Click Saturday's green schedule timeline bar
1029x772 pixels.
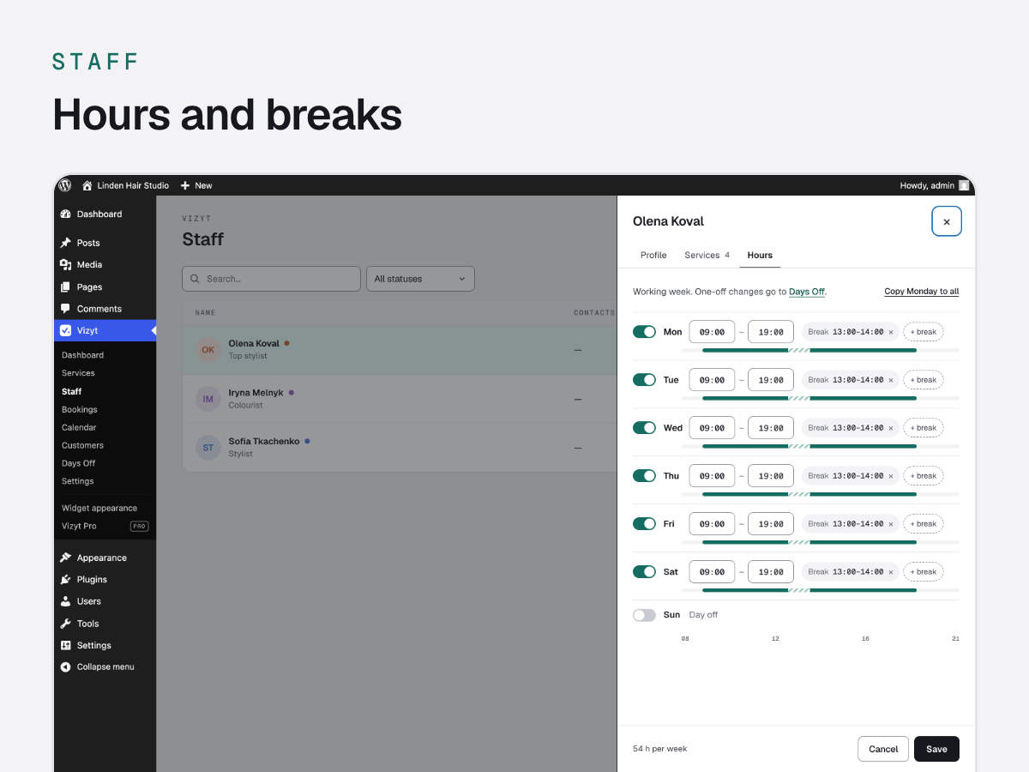coord(809,590)
